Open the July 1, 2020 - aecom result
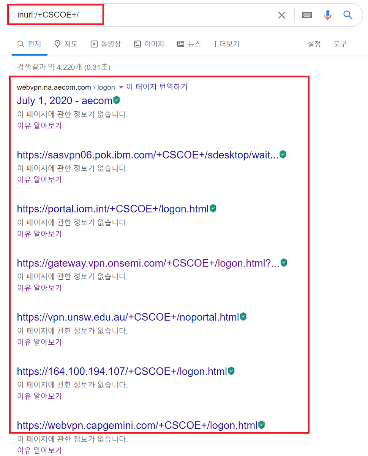The height and width of the screenshot is (456, 368). (x=65, y=101)
